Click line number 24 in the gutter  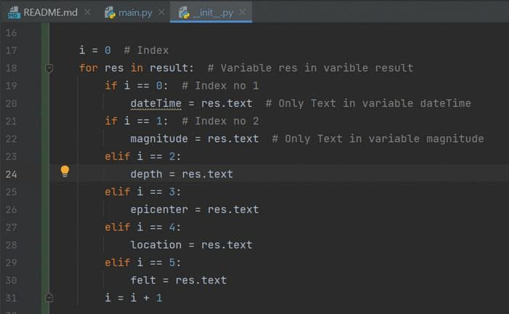(10, 174)
